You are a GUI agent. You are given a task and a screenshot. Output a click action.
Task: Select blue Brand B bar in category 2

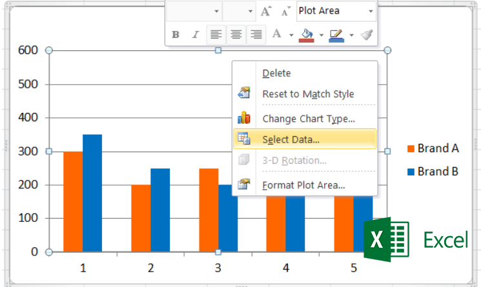pos(160,210)
